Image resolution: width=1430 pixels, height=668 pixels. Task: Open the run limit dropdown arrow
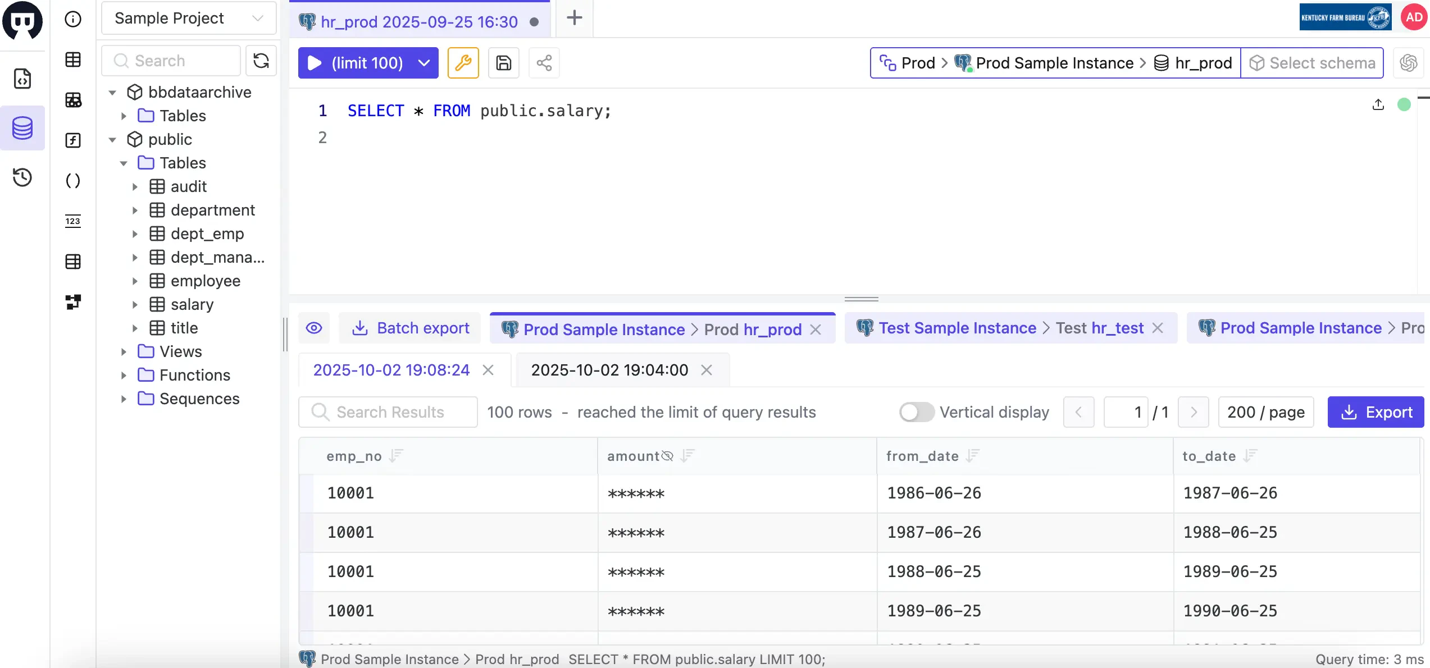(423, 63)
